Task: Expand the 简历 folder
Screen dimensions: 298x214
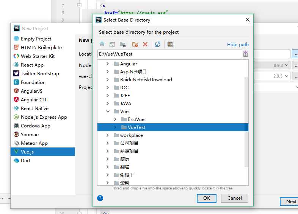Action: pyautogui.click(x=108, y=159)
